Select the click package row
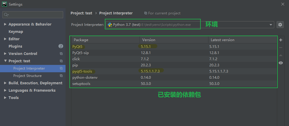Viewport: 289px width, 126px height. click(x=174, y=59)
